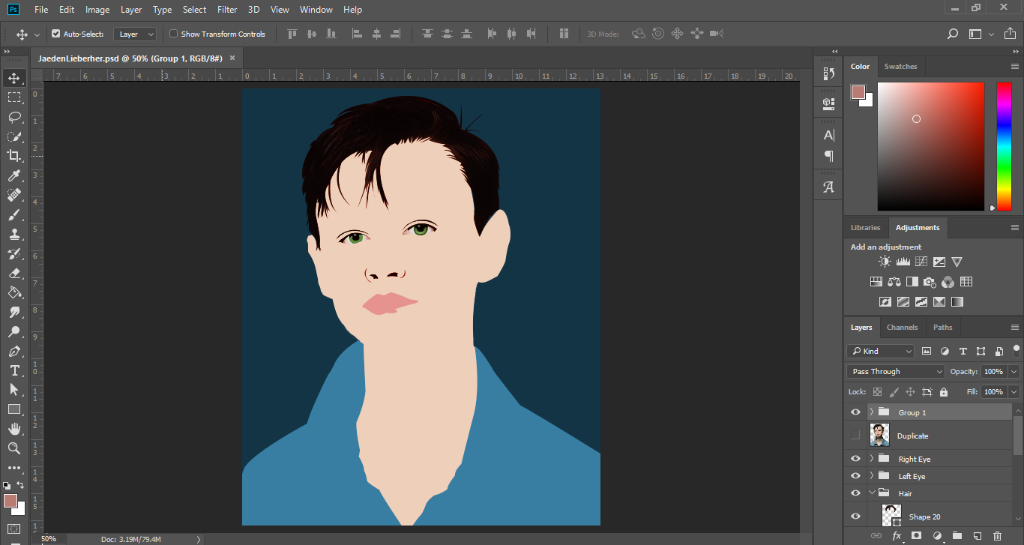Click inside the color picker field
This screenshot has height=545, width=1024.
(931, 146)
